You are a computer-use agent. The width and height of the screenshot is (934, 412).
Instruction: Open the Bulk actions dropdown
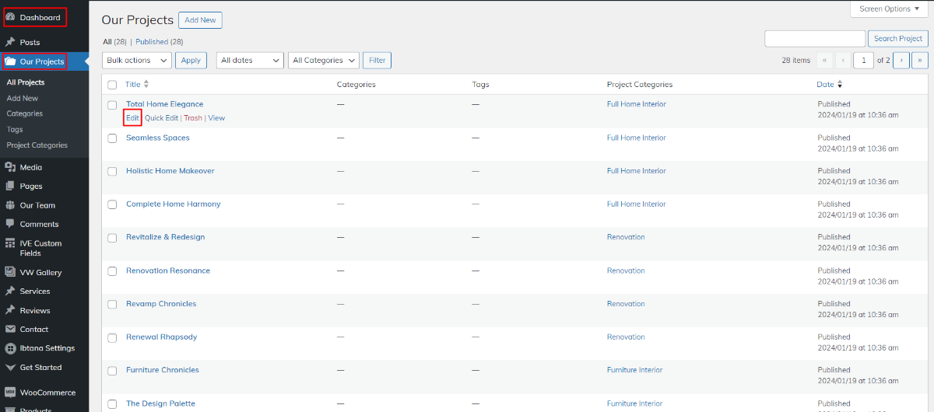(x=137, y=61)
